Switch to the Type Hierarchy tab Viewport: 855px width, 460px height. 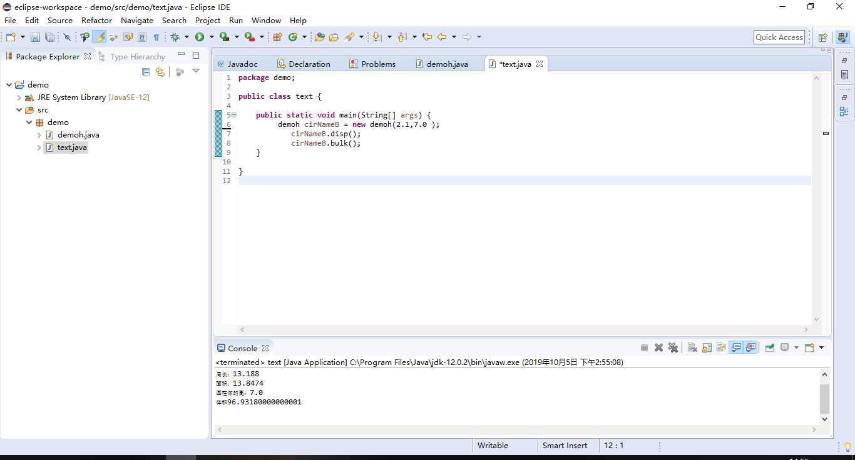pyautogui.click(x=132, y=56)
